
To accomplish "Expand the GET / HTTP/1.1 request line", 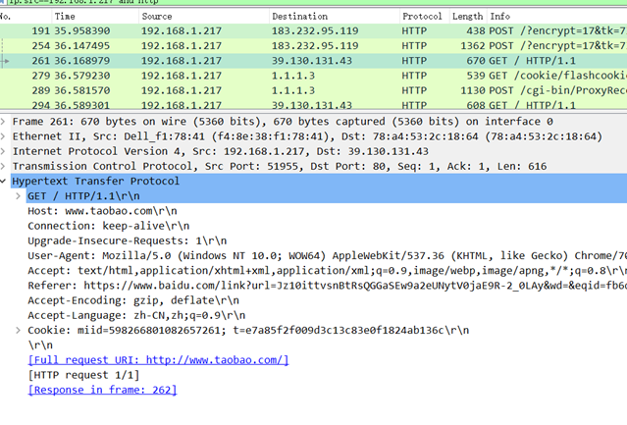I will tap(18, 196).
